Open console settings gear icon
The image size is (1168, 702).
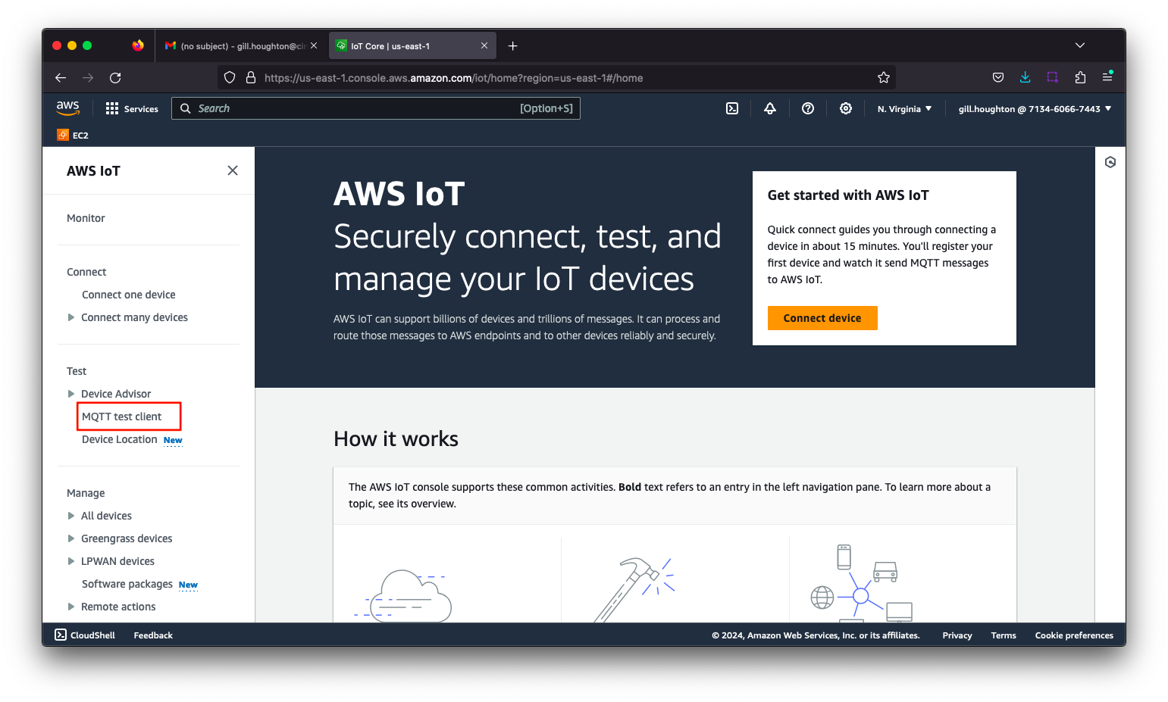coord(846,108)
